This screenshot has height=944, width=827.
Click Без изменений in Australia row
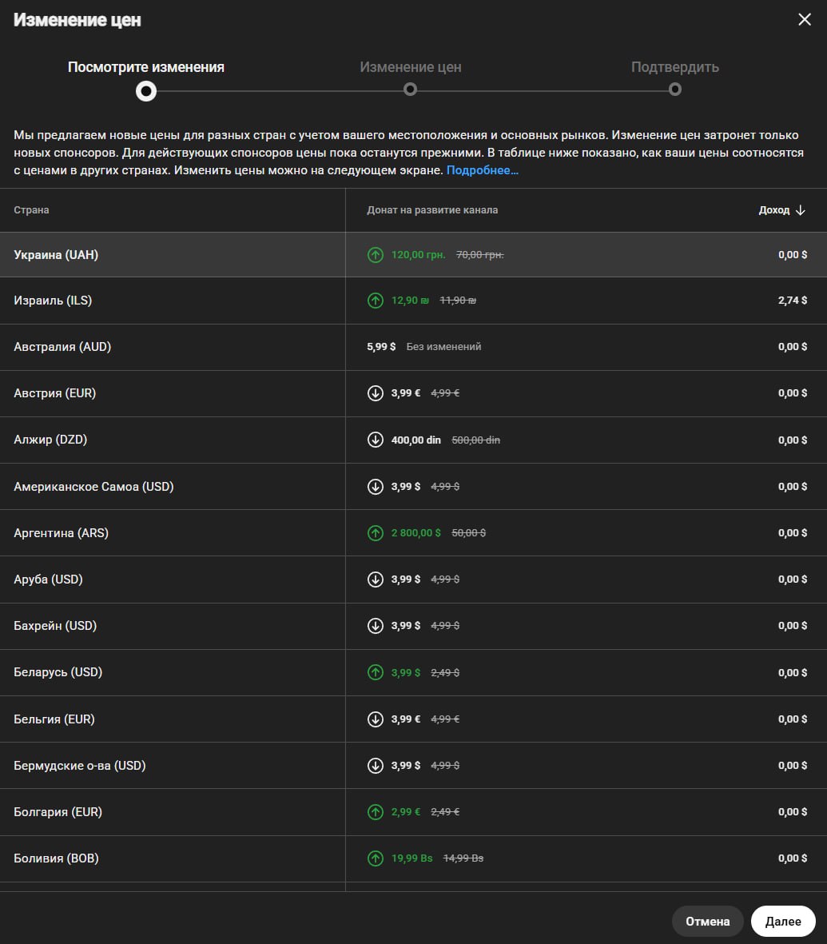click(443, 347)
